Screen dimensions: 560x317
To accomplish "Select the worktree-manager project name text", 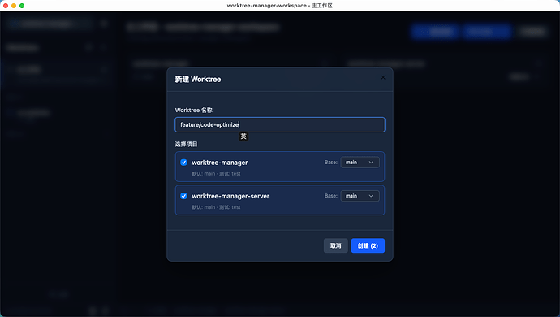I will click(220, 163).
